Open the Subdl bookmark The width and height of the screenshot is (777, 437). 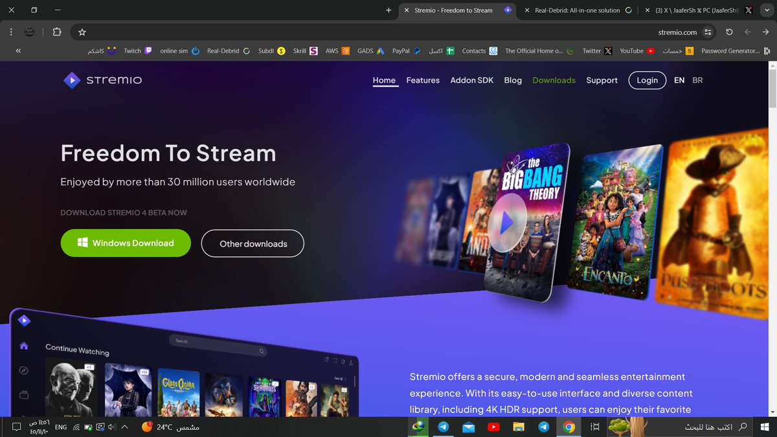(271, 50)
